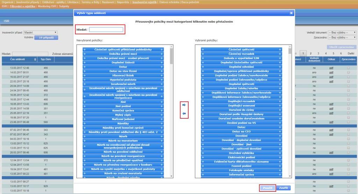The width and height of the screenshot is (358, 194).
Task: Check Zpracováno box for 07.02.2017 06:46 row
Action: point(349,130)
